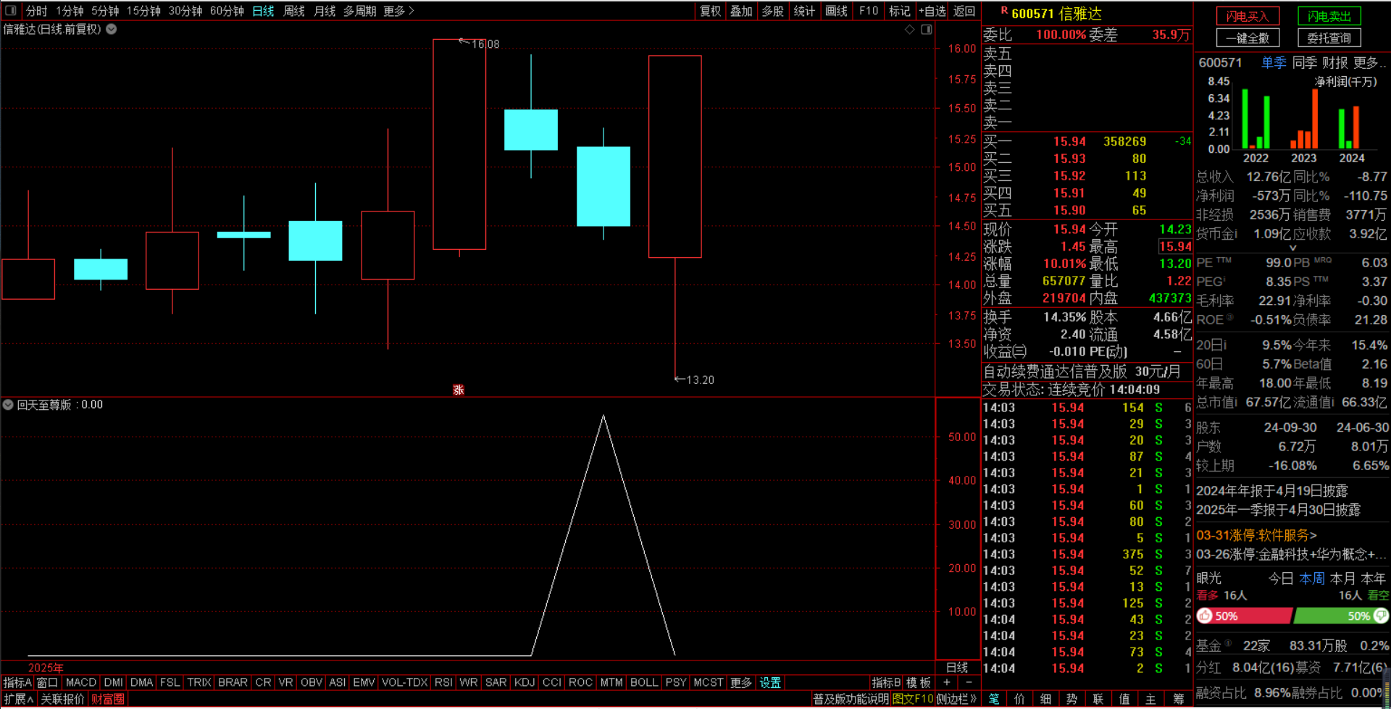Click the 标记 mark button
The image size is (1391, 709).
(900, 11)
